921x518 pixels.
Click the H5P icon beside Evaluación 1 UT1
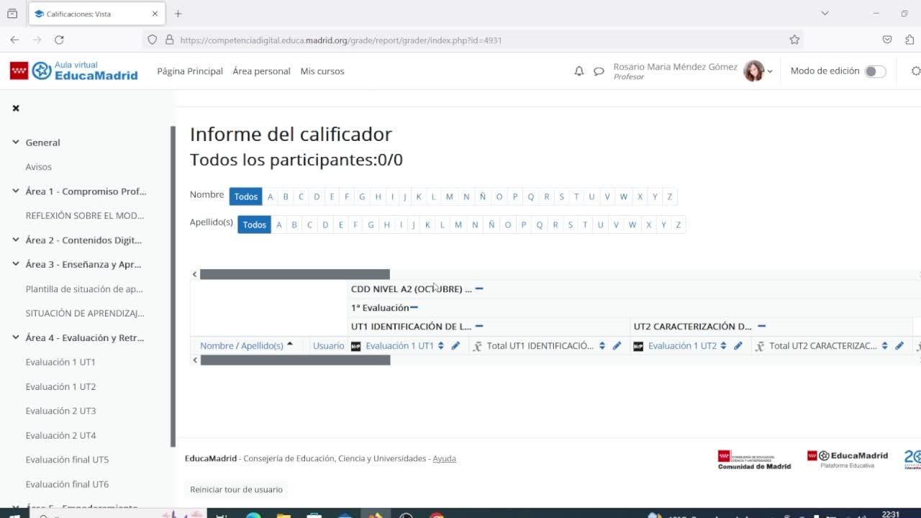[355, 346]
